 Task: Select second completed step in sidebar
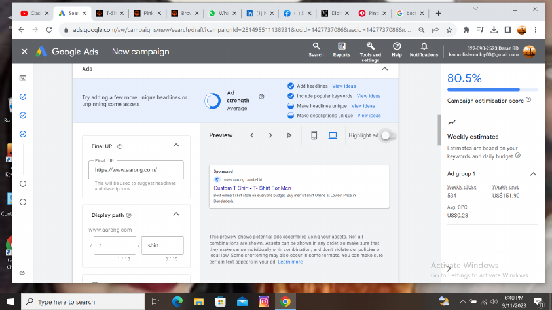(x=23, y=115)
